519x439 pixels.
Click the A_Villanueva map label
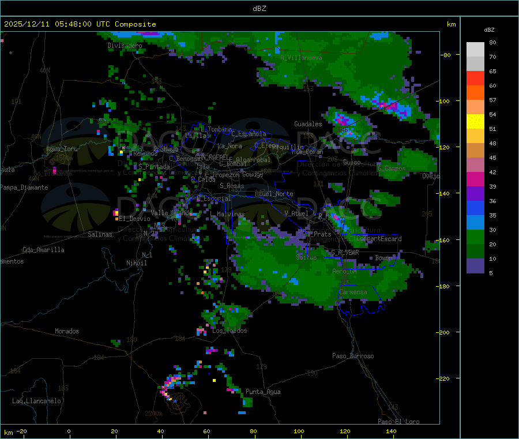coord(301,58)
